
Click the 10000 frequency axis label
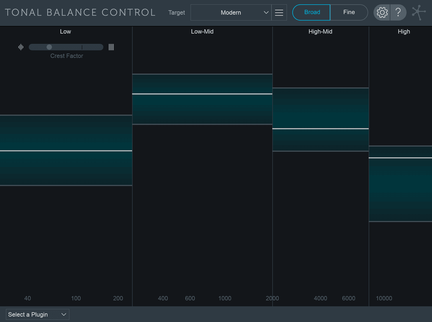pos(384,298)
